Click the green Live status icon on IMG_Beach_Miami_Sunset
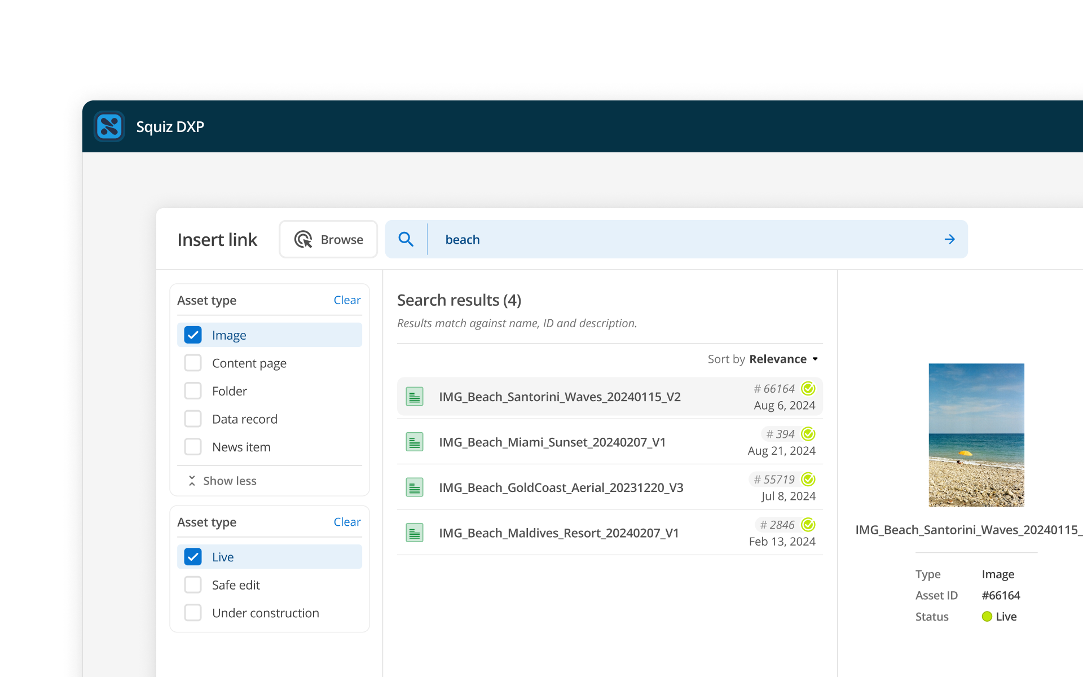Screen dimensions: 1083x677 pyautogui.click(x=808, y=434)
